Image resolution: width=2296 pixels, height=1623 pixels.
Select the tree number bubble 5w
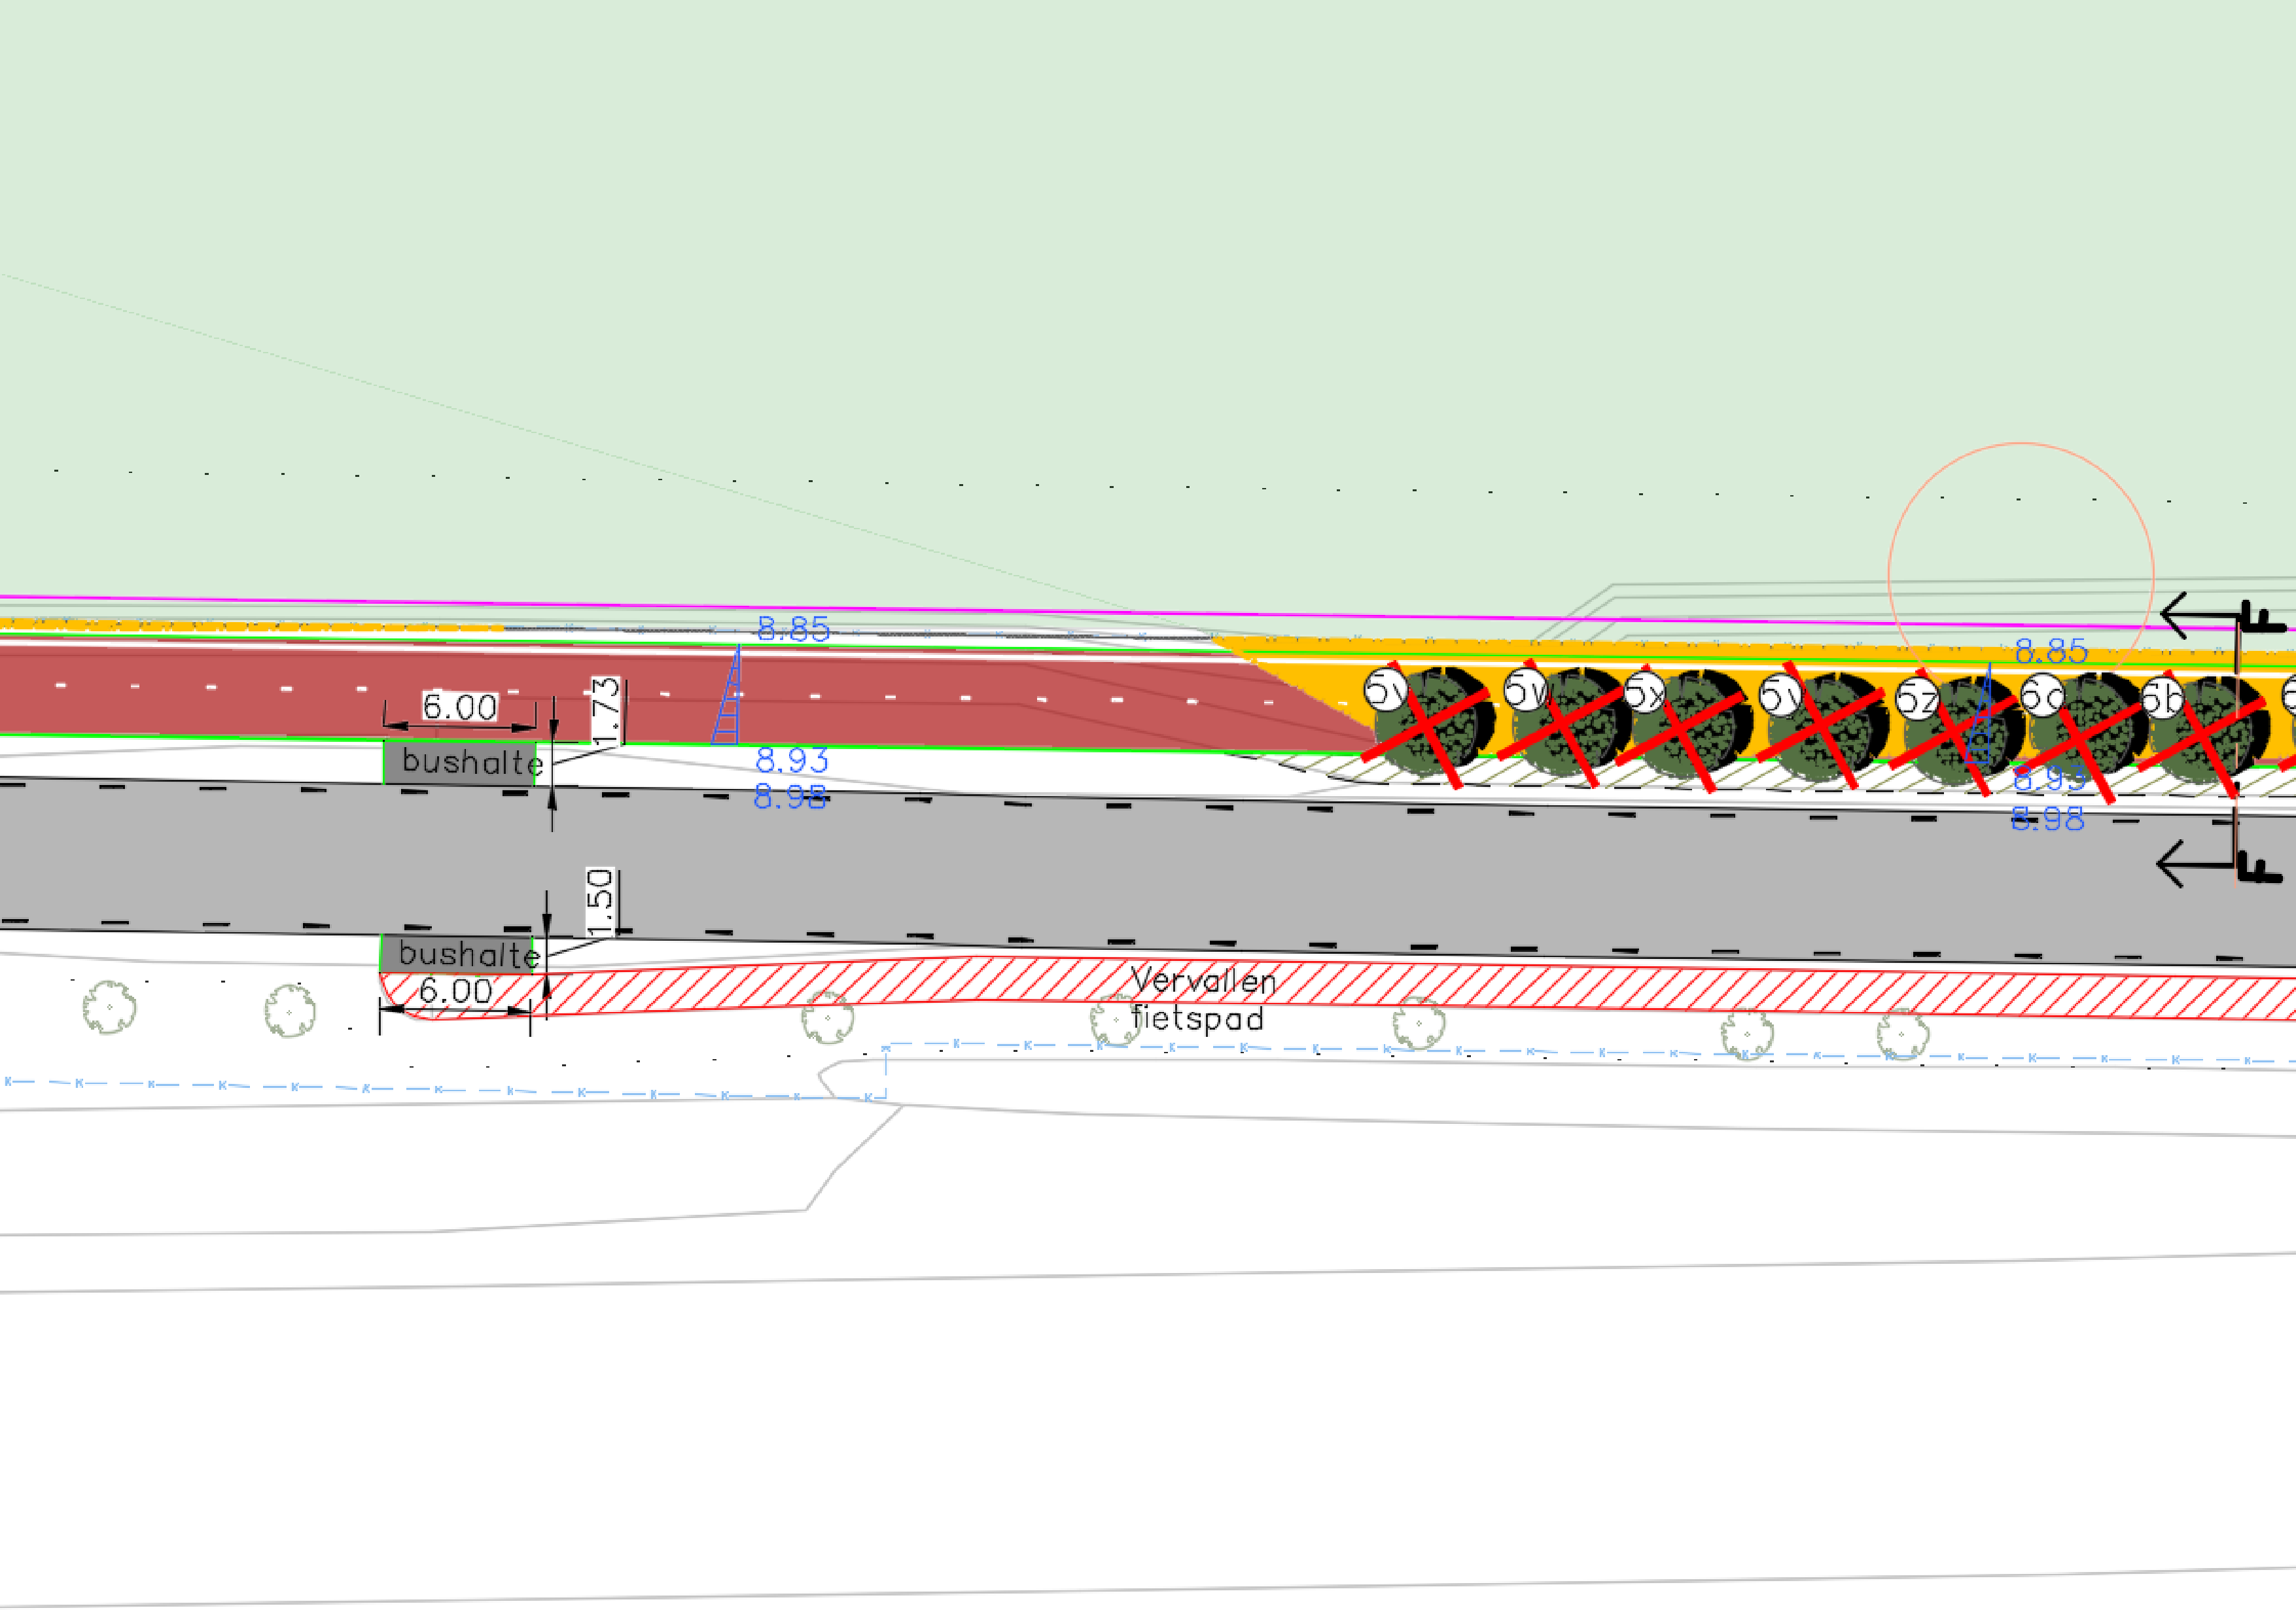click(x=1525, y=690)
